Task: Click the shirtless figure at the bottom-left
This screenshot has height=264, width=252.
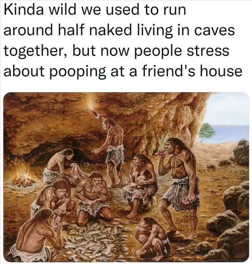Action: (36, 236)
